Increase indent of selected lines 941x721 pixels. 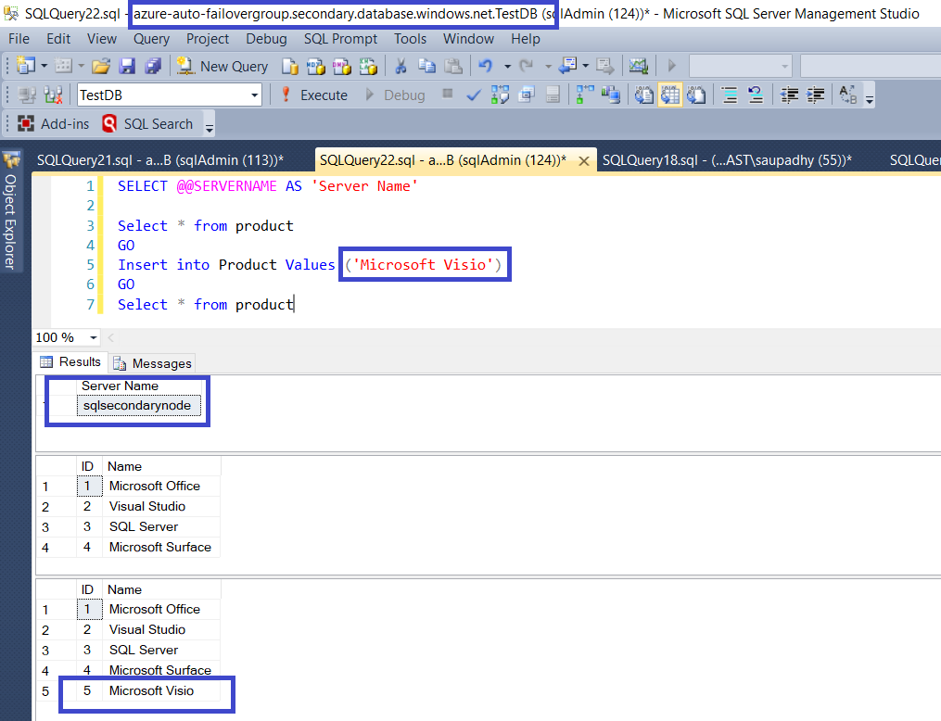815,95
